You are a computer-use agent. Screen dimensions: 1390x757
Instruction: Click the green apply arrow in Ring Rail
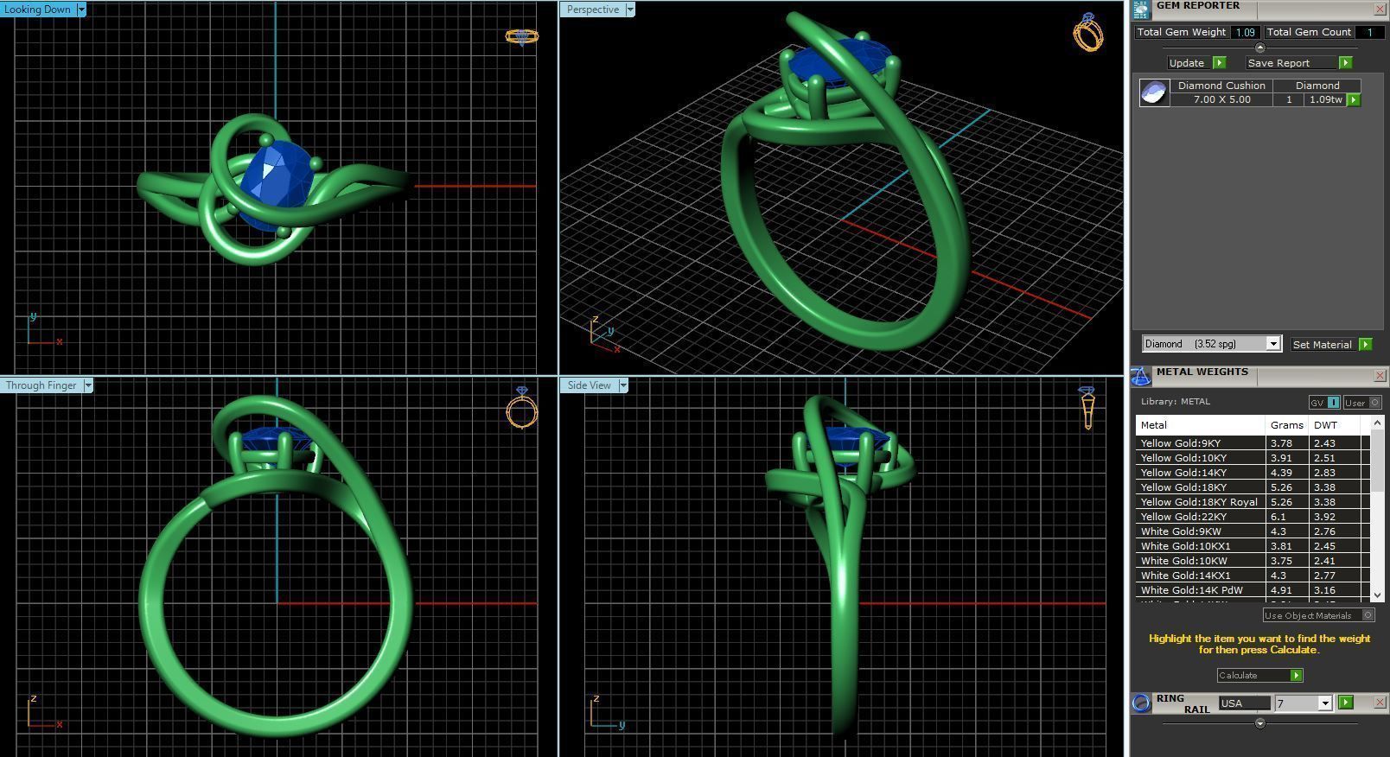tap(1345, 703)
